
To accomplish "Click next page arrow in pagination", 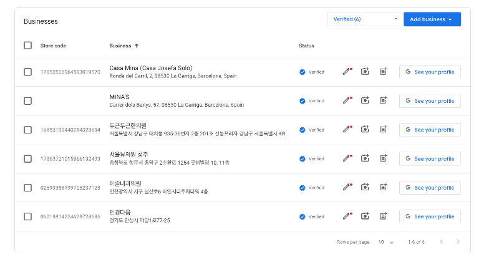I will tap(458, 241).
